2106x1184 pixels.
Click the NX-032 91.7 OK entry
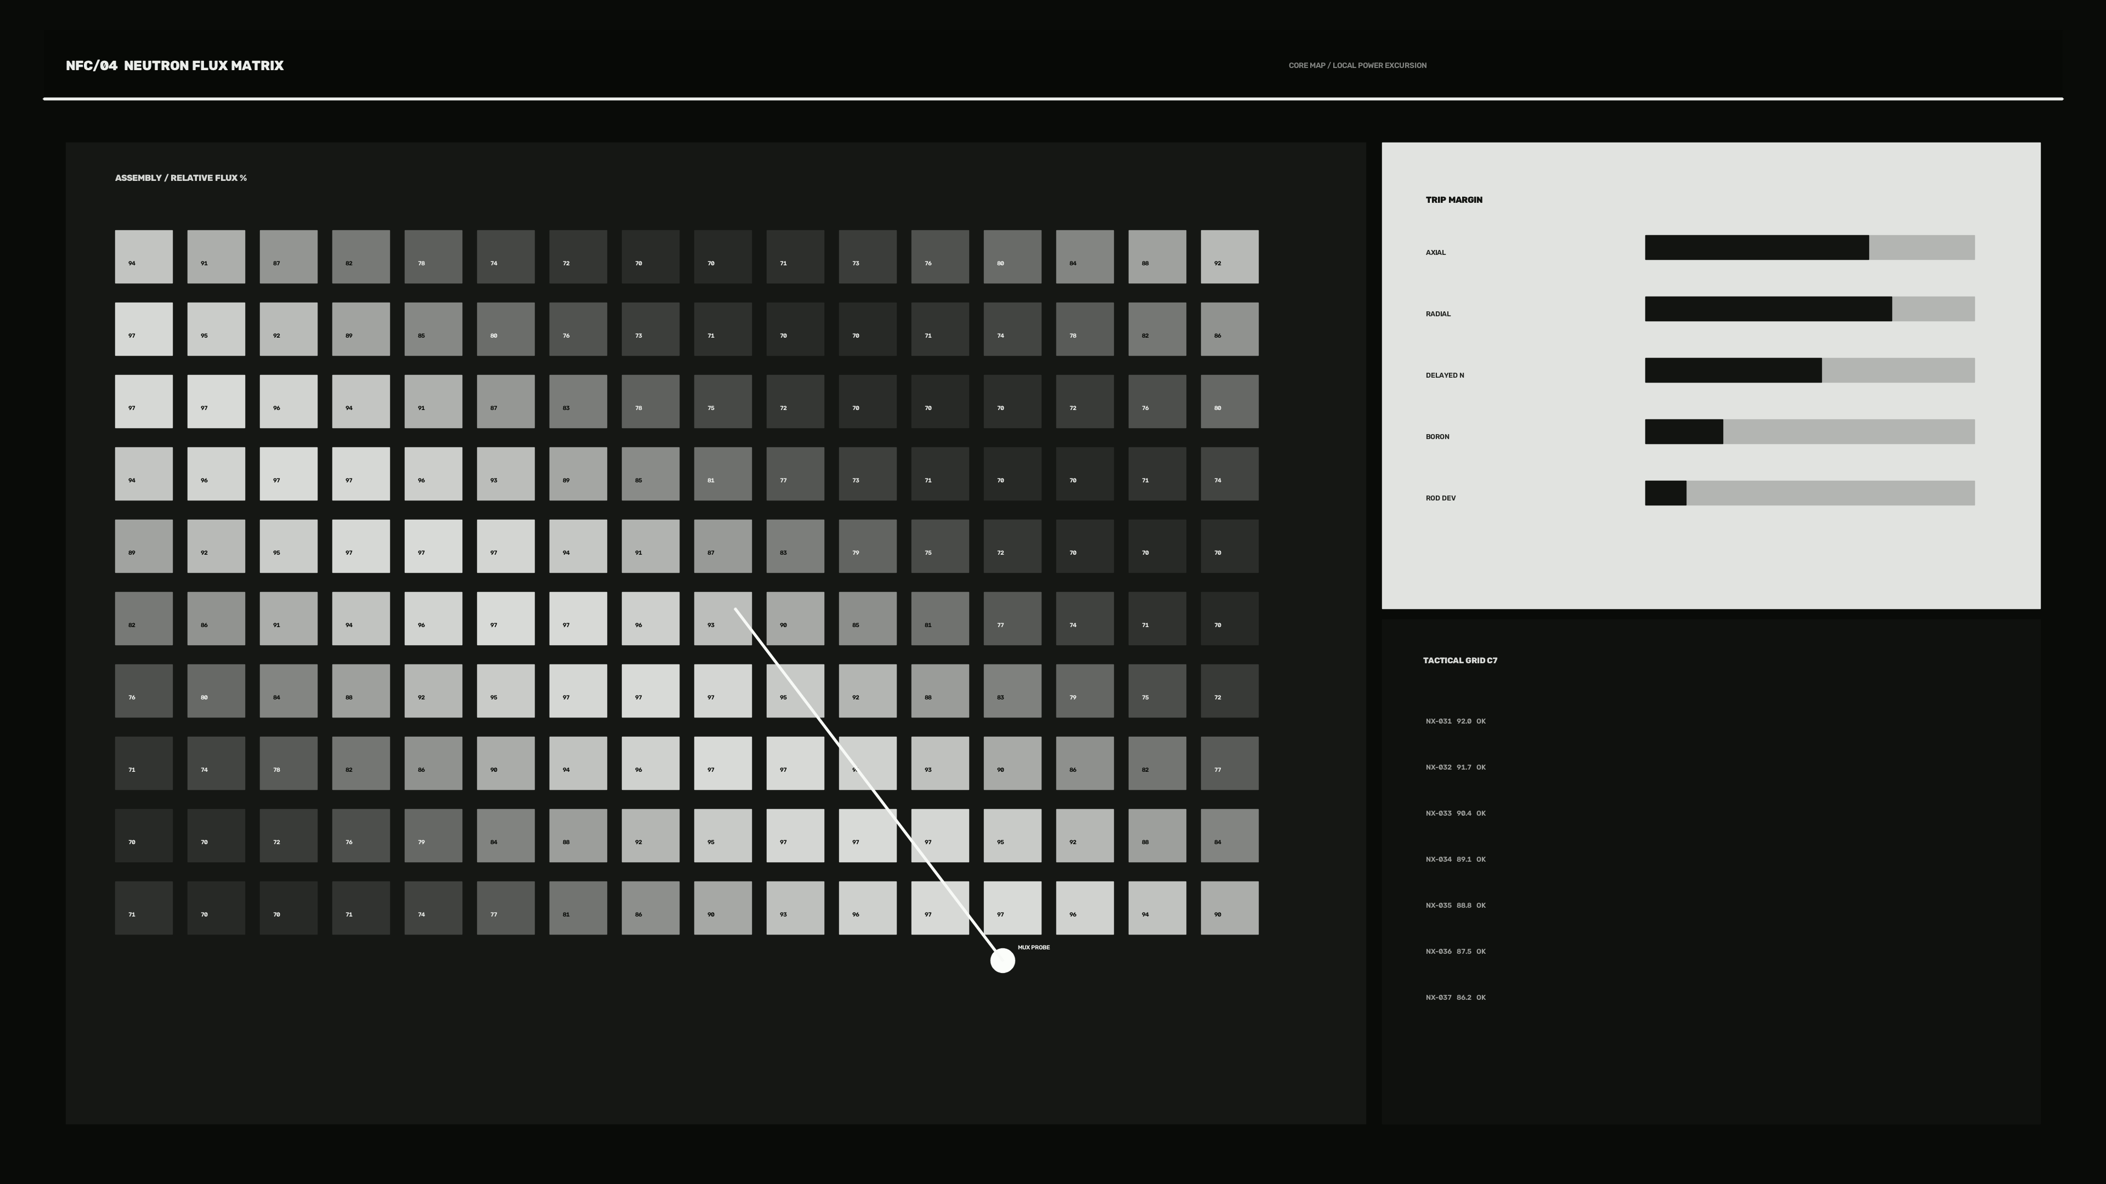[1455, 767]
